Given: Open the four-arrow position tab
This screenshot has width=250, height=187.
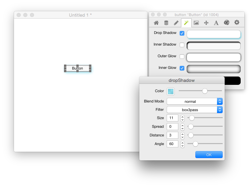Looking at the screenshot, I should pos(206,23).
